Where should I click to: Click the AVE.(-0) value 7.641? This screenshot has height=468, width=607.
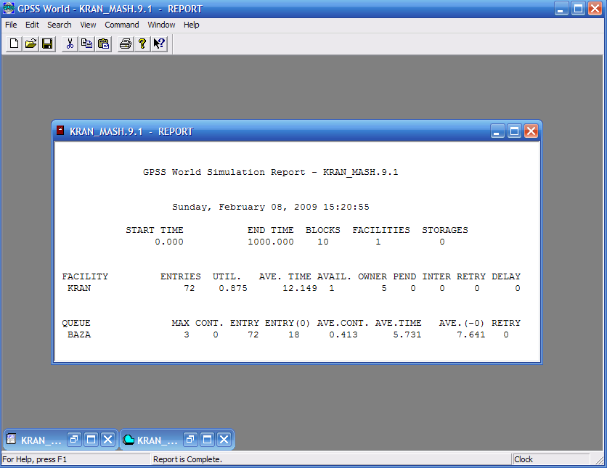click(x=471, y=334)
